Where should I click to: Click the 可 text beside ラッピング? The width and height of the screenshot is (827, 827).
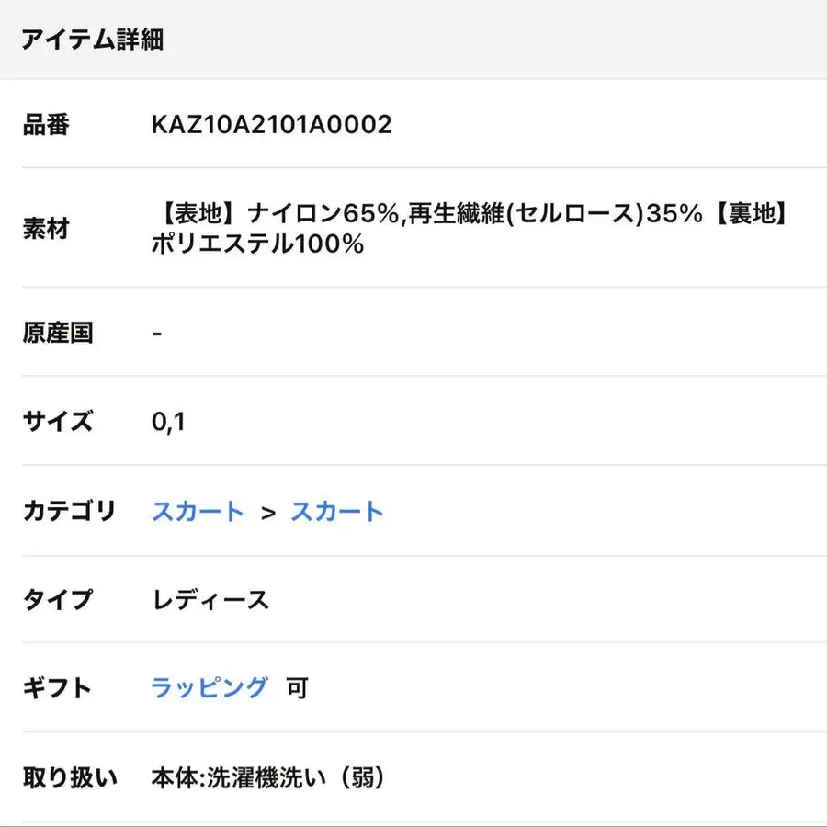click(x=297, y=687)
